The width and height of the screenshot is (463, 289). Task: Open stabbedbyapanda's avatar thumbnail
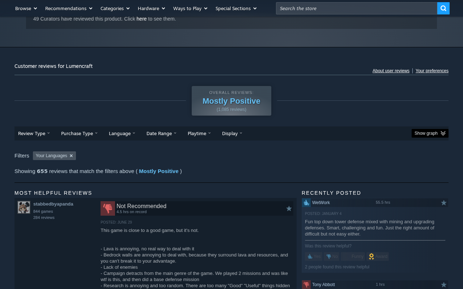tap(24, 207)
